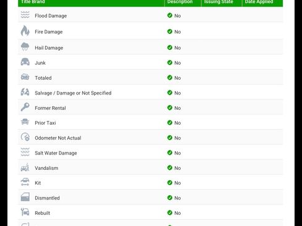Click 'No' value in Former Rental row
The image size is (302, 226).
click(x=178, y=108)
